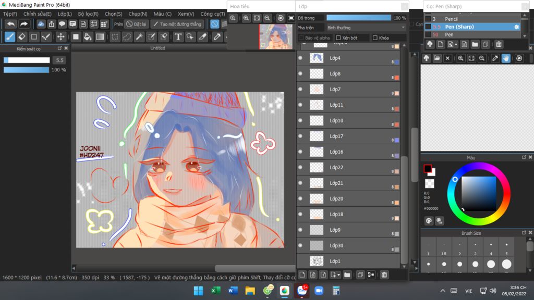Viewport: 534px width, 300px height.
Task: Click the Redo arrow in the toolbar
Action: coord(23,24)
